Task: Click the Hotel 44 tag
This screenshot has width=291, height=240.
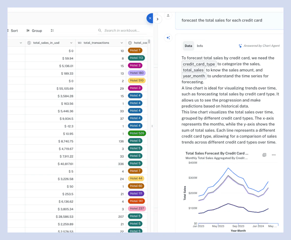Action: pyautogui.click(x=136, y=178)
